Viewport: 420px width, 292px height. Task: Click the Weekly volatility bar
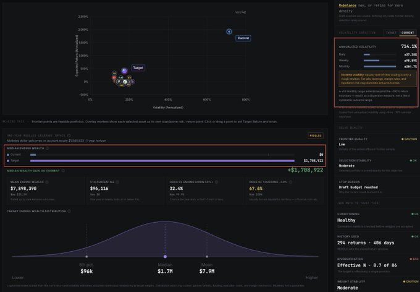372,61
